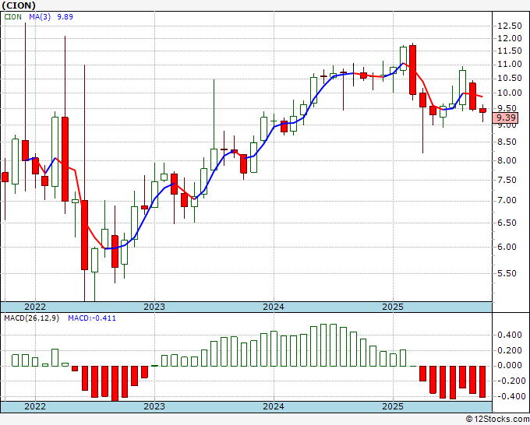Click the latest small red candlestick beside the 9.39 tag

click(482, 111)
